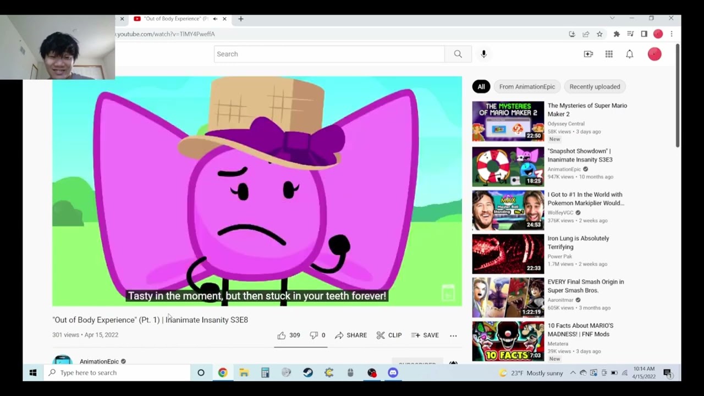Click the address bar URL
The height and width of the screenshot is (396, 704).
[x=165, y=34]
